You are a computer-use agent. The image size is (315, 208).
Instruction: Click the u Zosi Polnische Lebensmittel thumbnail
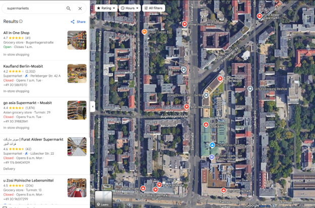point(77,188)
